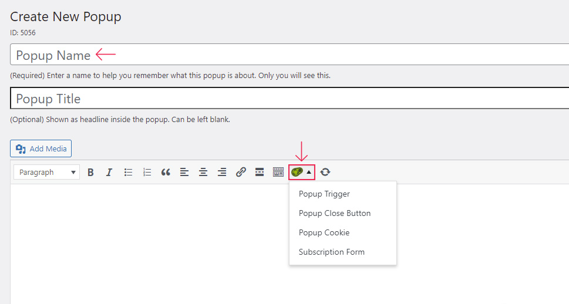Screen dimensions: 569x304
Task: Click the 'ID: 5056' text
Action: pyautogui.click(x=23, y=33)
